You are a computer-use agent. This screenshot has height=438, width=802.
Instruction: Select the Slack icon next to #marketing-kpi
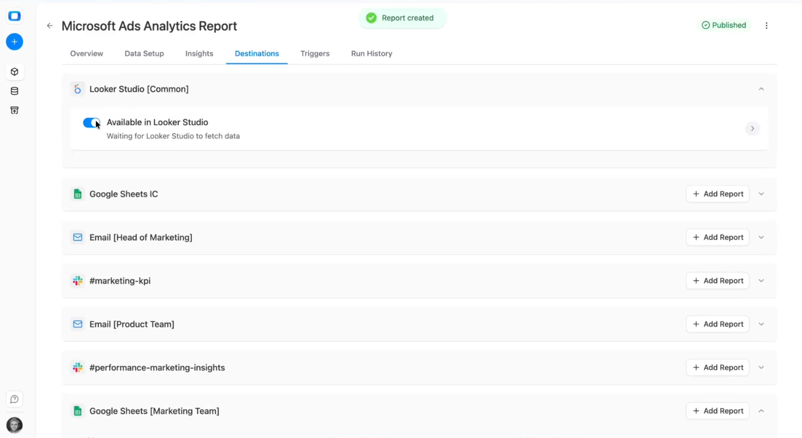coord(78,281)
